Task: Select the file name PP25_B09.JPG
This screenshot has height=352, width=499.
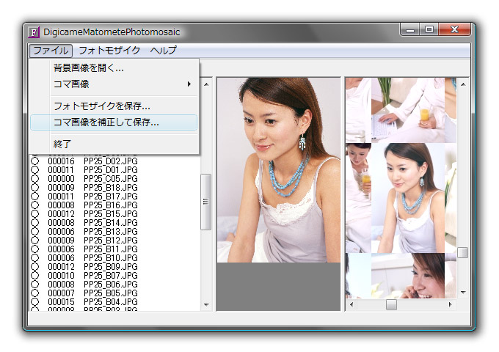Action: tap(111, 266)
